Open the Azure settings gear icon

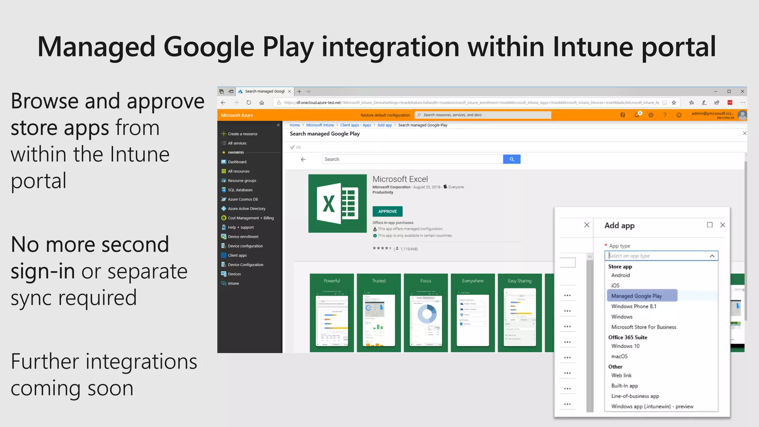651,115
